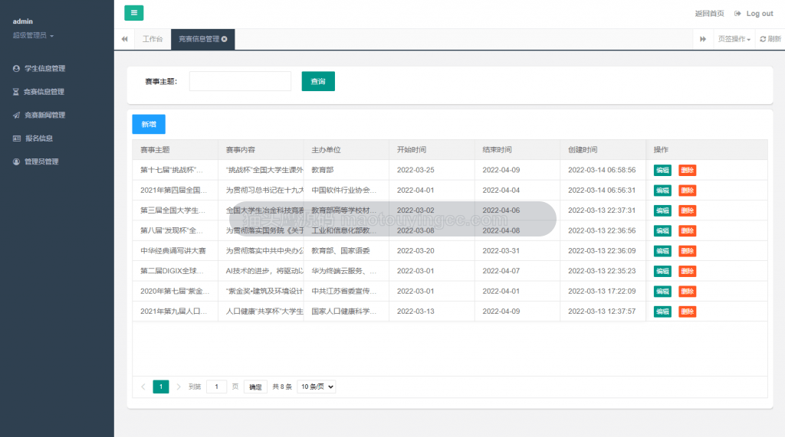Edit the 第三届全国大学生 row
The height and width of the screenshot is (437, 785).
coord(662,210)
